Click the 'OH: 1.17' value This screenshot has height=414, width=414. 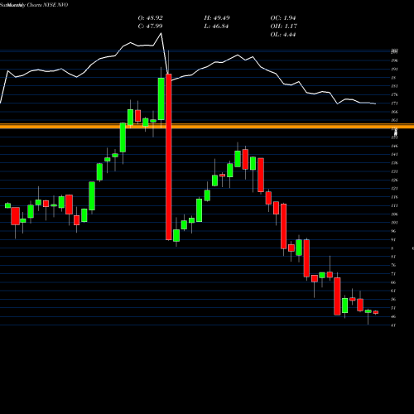[x=283, y=26]
